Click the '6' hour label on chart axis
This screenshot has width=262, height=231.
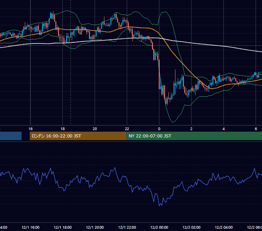pos(256,129)
